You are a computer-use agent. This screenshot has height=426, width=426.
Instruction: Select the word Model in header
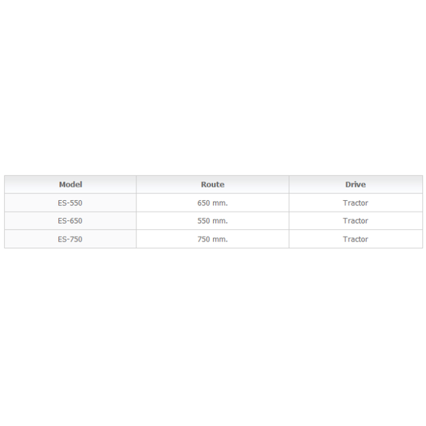[70, 185]
